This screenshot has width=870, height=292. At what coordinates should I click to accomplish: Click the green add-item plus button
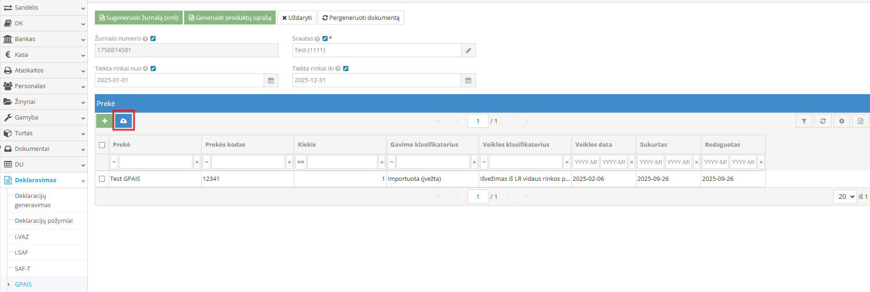pyautogui.click(x=105, y=121)
